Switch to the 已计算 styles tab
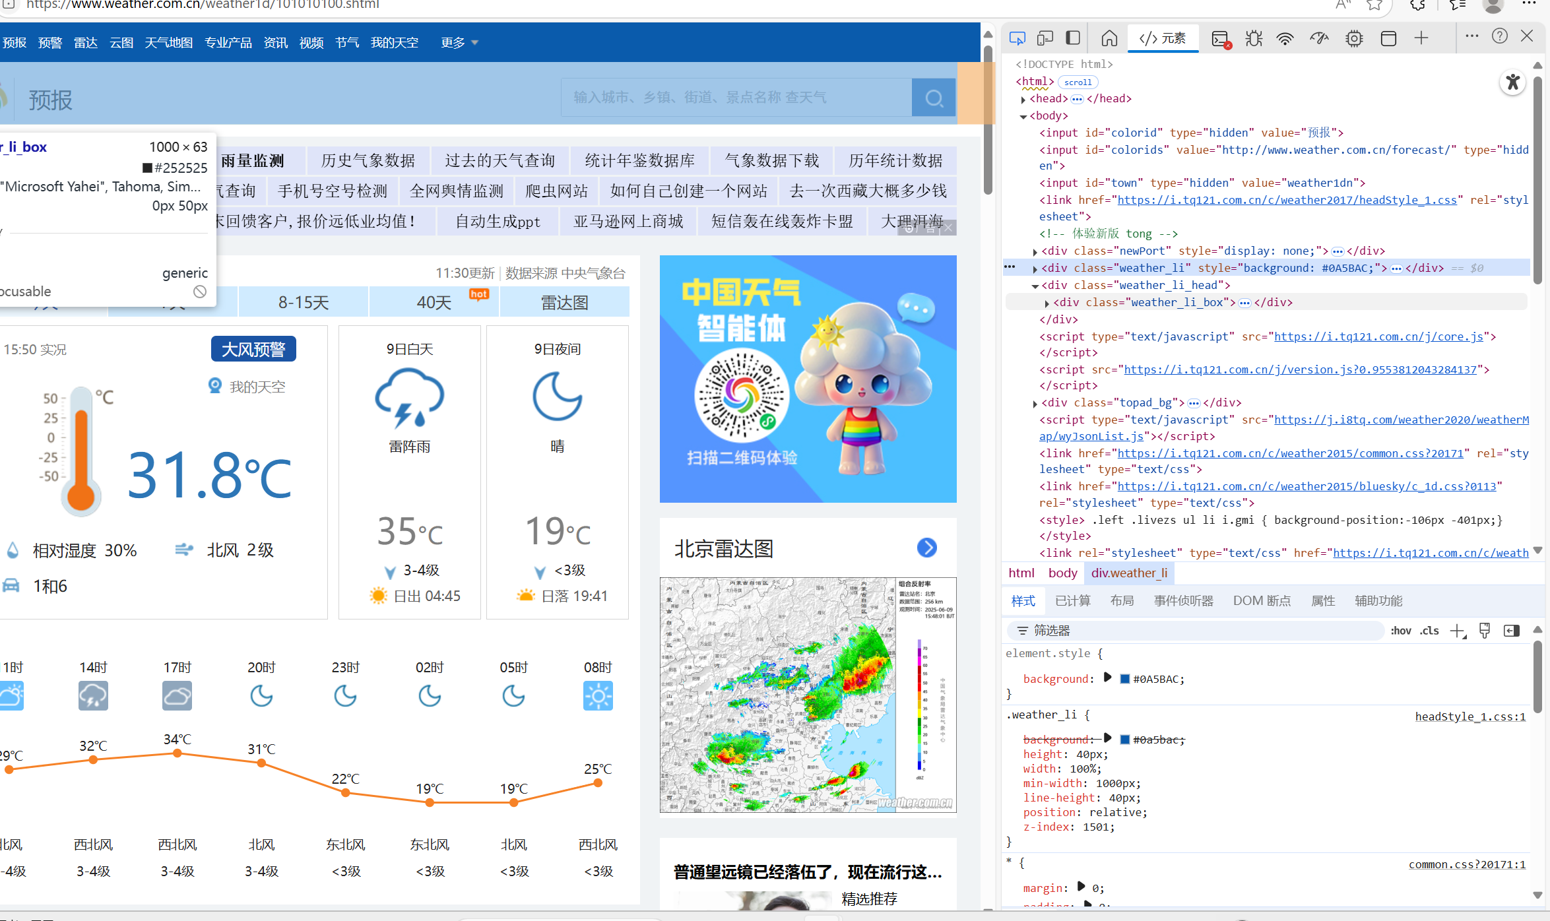Viewport: 1550px width, 921px height. tap(1072, 601)
